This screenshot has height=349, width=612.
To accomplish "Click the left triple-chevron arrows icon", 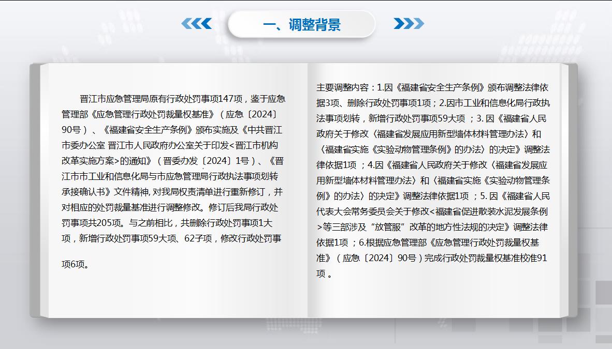I will [x=196, y=24].
